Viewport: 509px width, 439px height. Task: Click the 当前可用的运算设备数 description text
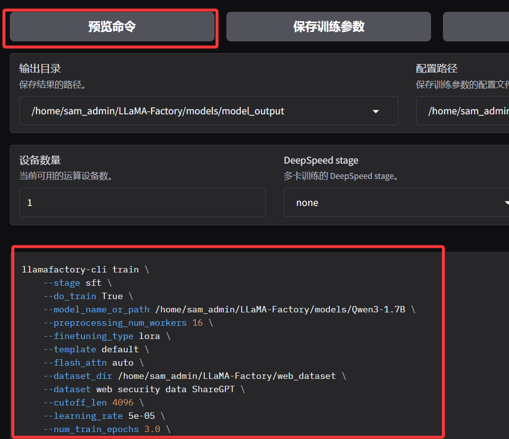point(66,176)
